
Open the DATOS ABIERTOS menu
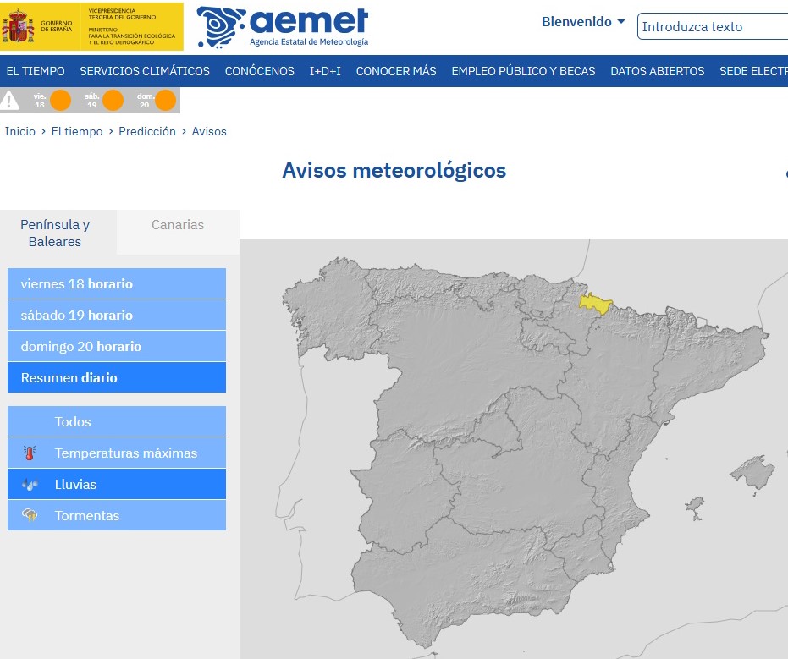tap(658, 71)
